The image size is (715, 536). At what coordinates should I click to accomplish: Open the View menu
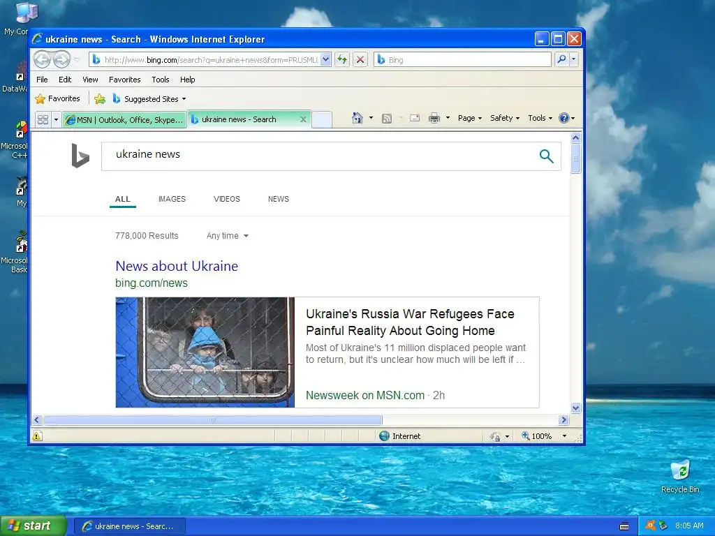click(90, 80)
